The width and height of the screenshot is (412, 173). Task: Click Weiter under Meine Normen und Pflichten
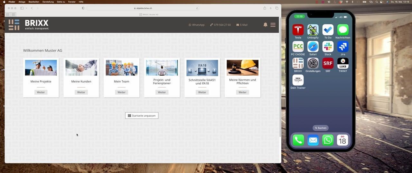242,92
